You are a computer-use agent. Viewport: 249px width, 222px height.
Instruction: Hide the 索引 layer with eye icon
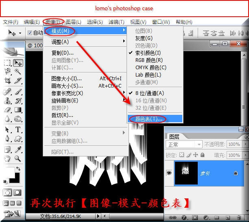pos(169,173)
